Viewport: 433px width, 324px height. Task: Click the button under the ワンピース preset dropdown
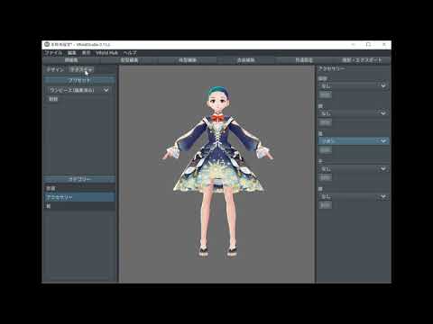53,99
